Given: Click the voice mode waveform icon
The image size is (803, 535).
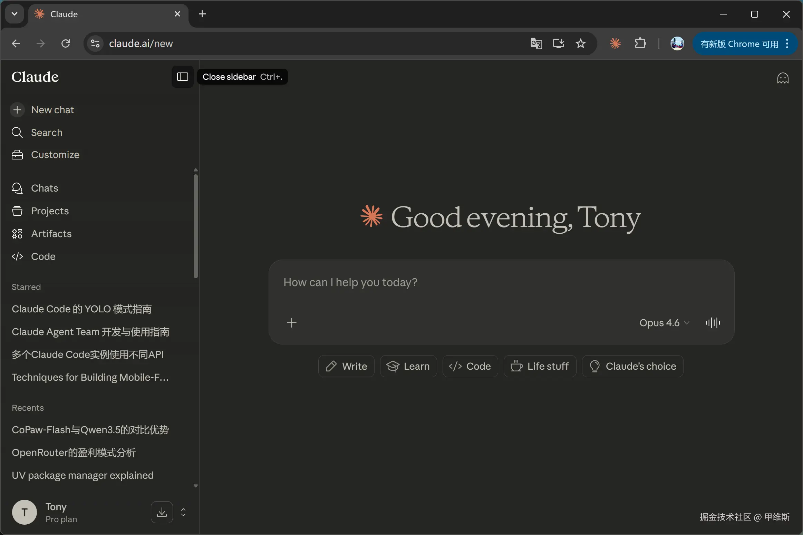Looking at the screenshot, I should [713, 323].
